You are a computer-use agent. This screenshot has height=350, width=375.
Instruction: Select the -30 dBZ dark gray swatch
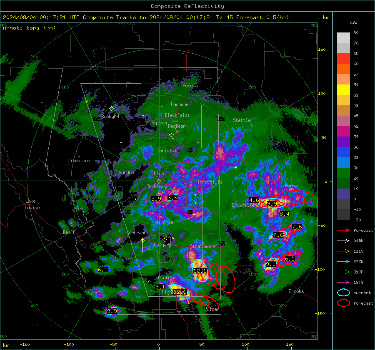coord(343,215)
